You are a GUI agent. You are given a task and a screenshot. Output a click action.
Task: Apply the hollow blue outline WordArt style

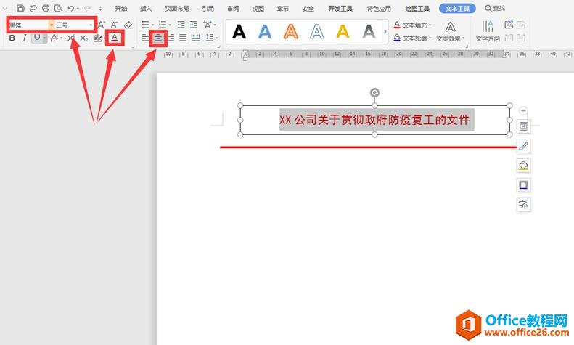click(316, 31)
